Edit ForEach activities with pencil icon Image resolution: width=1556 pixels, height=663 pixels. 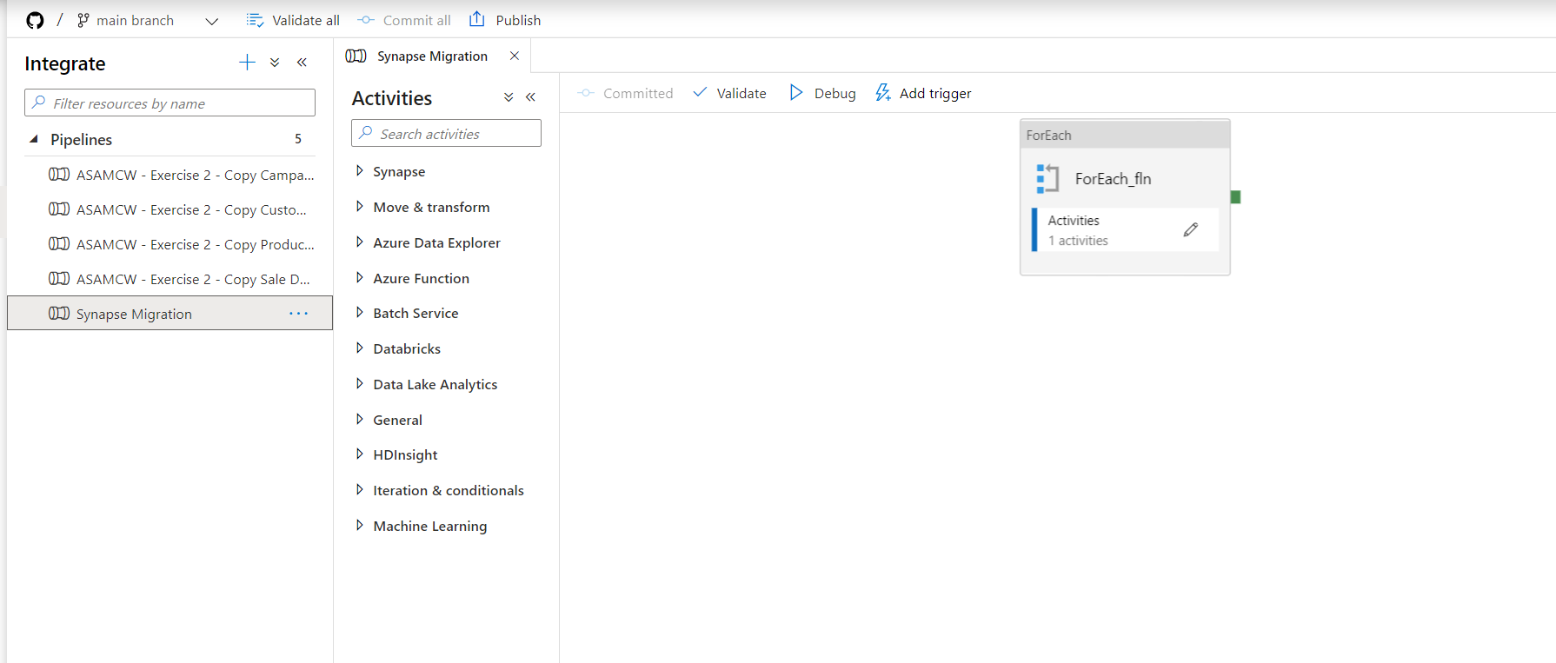[1191, 229]
